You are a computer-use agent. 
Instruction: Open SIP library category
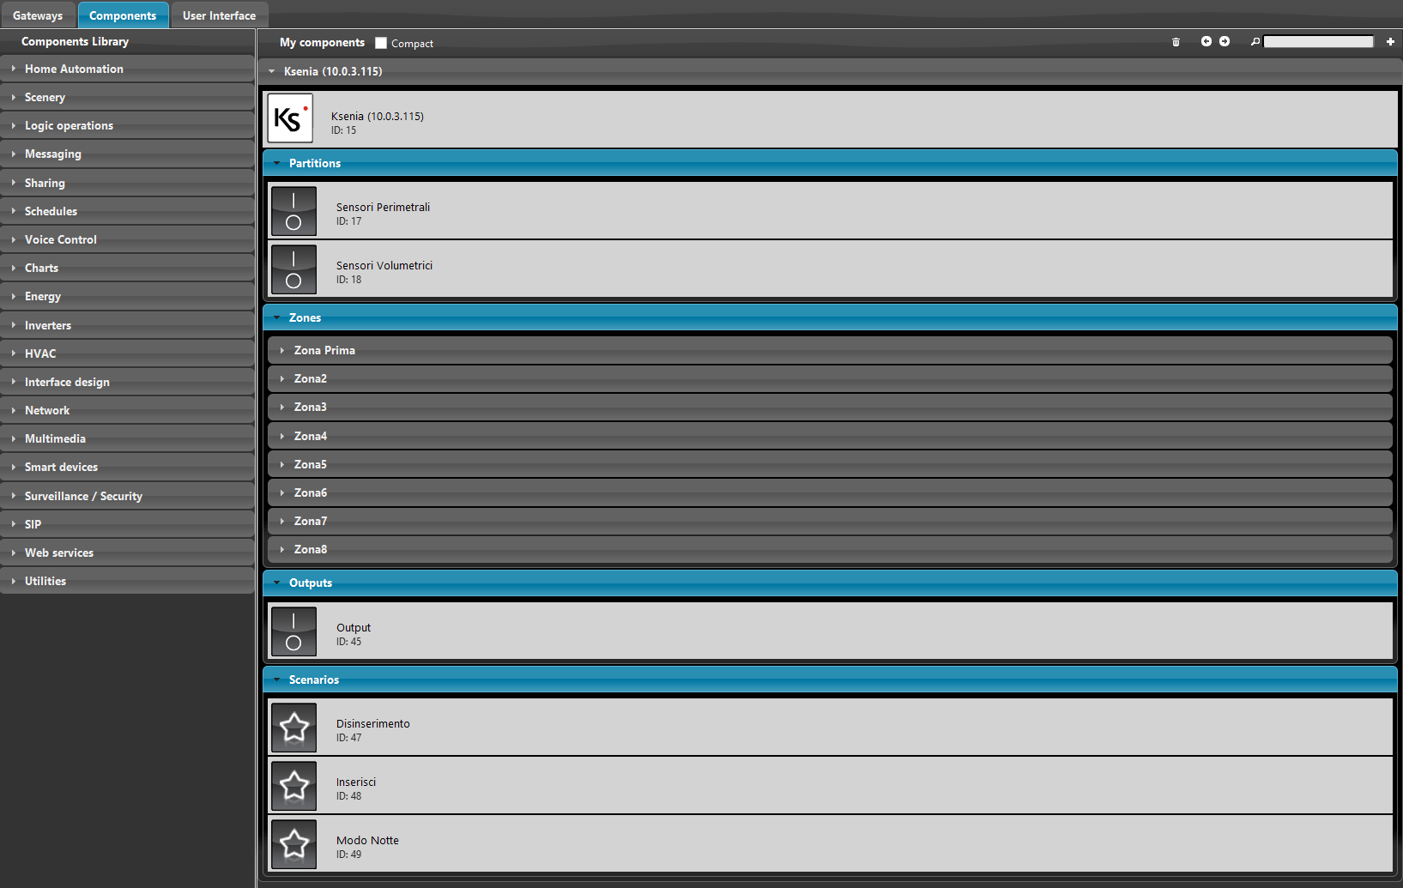(x=127, y=524)
